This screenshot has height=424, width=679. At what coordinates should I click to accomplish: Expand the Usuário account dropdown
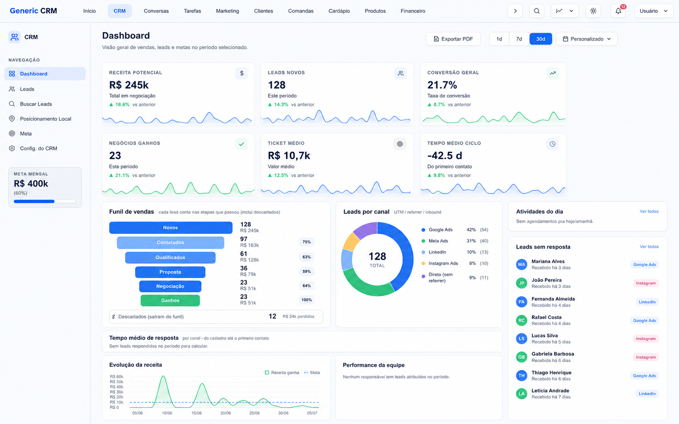654,11
